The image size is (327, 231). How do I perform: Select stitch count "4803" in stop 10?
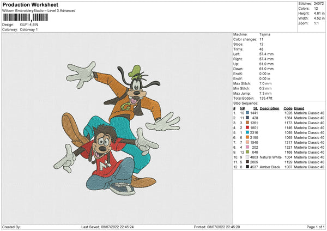(x=254, y=157)
